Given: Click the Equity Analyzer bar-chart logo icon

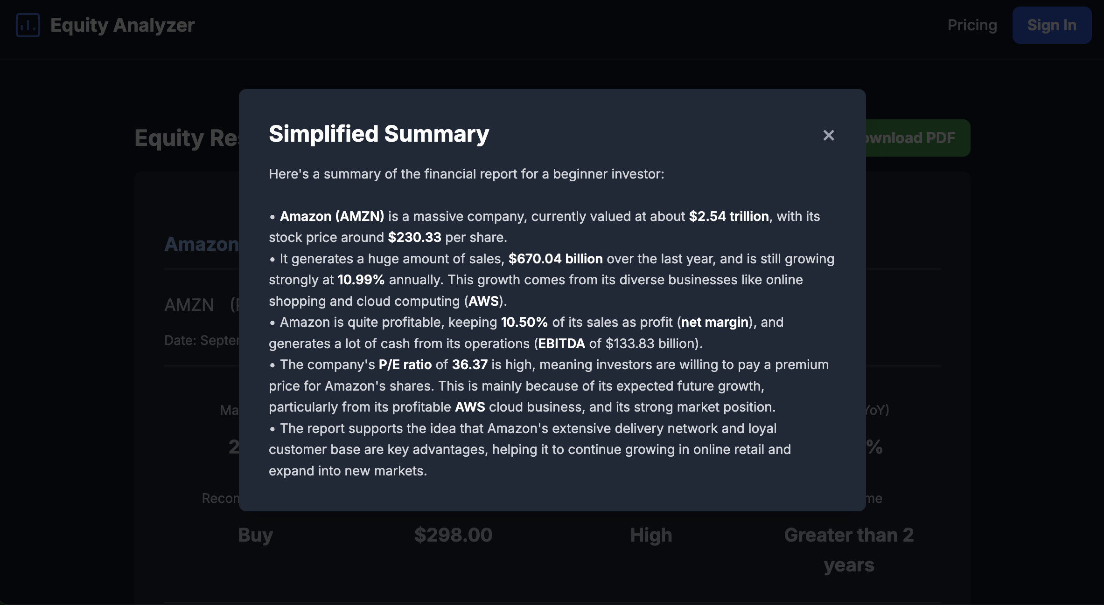Looking at the screenshot, I should pyautogui.click(x=28, y=26).
